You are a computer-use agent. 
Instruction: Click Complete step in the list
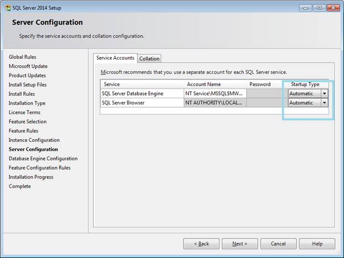tap(20, 186)
